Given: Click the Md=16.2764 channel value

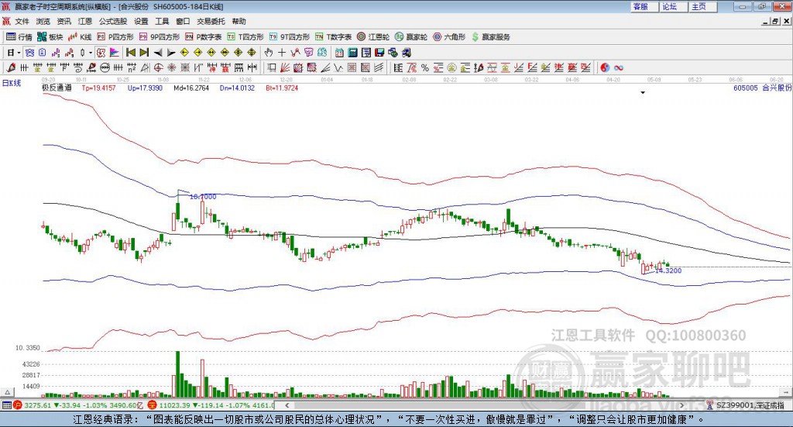Looking at the screenshot, I should pyautogui.click(x=191, y=88).
